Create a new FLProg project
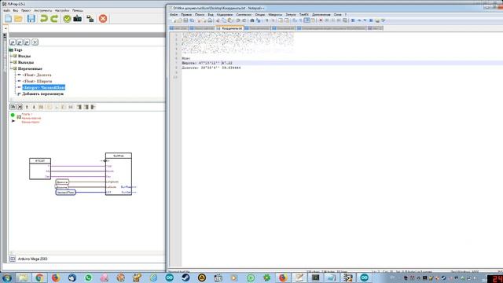 coord(8,19)
